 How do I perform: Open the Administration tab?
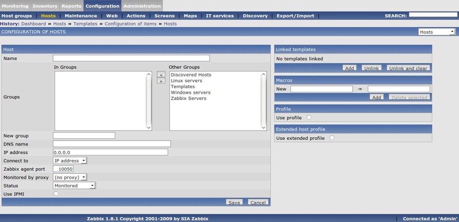pos(142,6)
